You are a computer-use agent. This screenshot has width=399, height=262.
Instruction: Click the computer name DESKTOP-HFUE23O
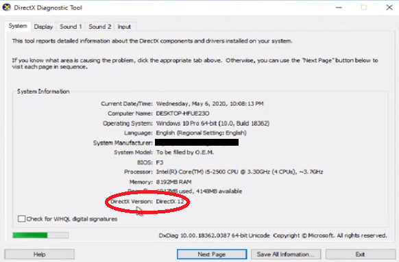point(183,114)
